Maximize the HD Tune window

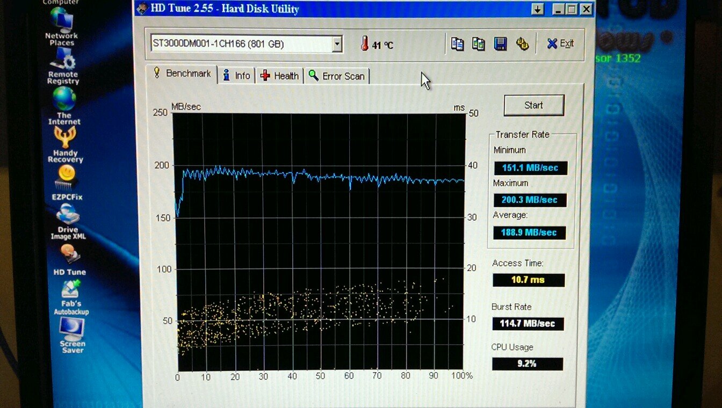click(572, 10)
